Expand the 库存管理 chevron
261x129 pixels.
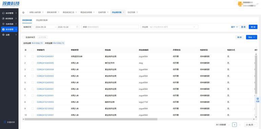click(x=16, y=13)
